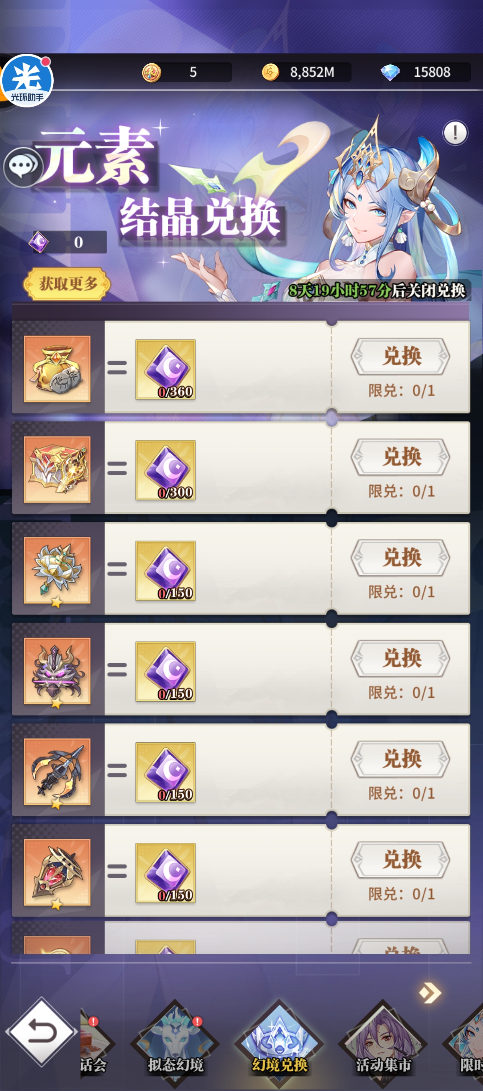Image resolution: width=483 pixels, height=1091 pixels.
Task: Tap the blue diamond currency counter
Action: (426, 72)
